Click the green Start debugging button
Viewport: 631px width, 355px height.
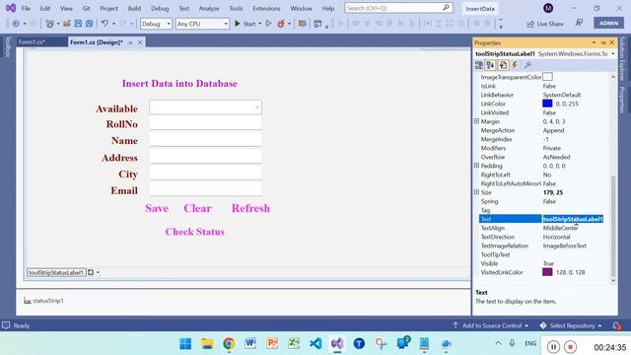(245, 24)
